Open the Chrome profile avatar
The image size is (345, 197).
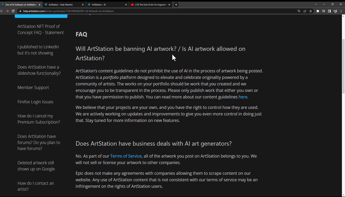pyautogui.click(x=335, y=11)
